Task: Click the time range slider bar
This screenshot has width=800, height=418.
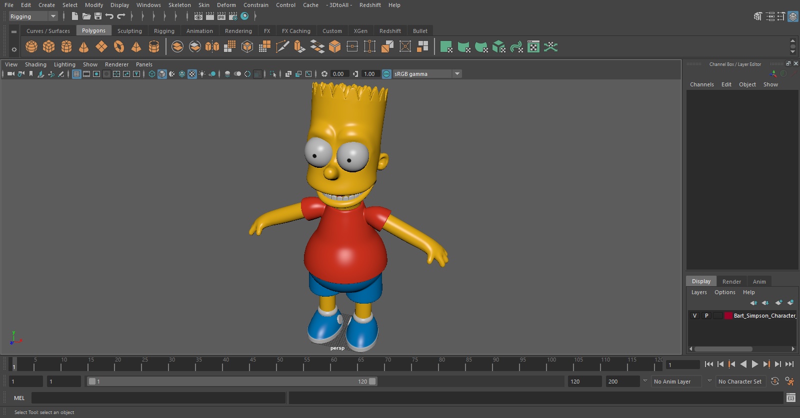Action: click(x=232, y=382)
